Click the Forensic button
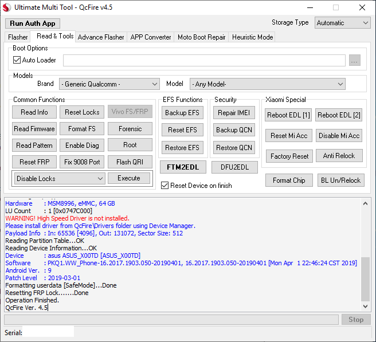Screen dimensions: 376x342 point(130,129)
